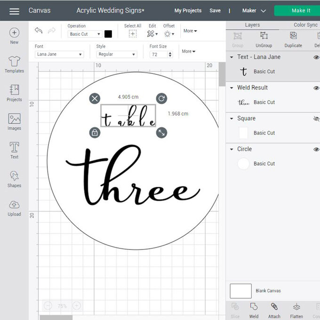Click the rotate handle on table text

pos(161,98)
